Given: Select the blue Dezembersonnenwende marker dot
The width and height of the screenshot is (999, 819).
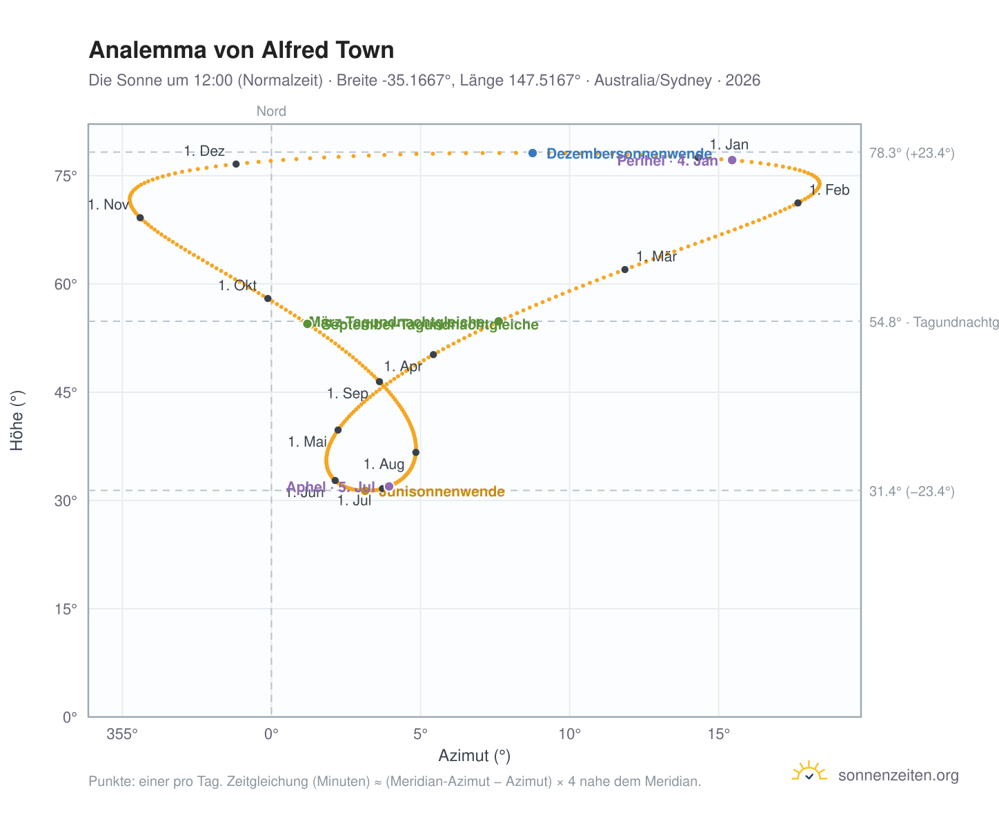Looking at the screenshot, I should click(533, 153).
